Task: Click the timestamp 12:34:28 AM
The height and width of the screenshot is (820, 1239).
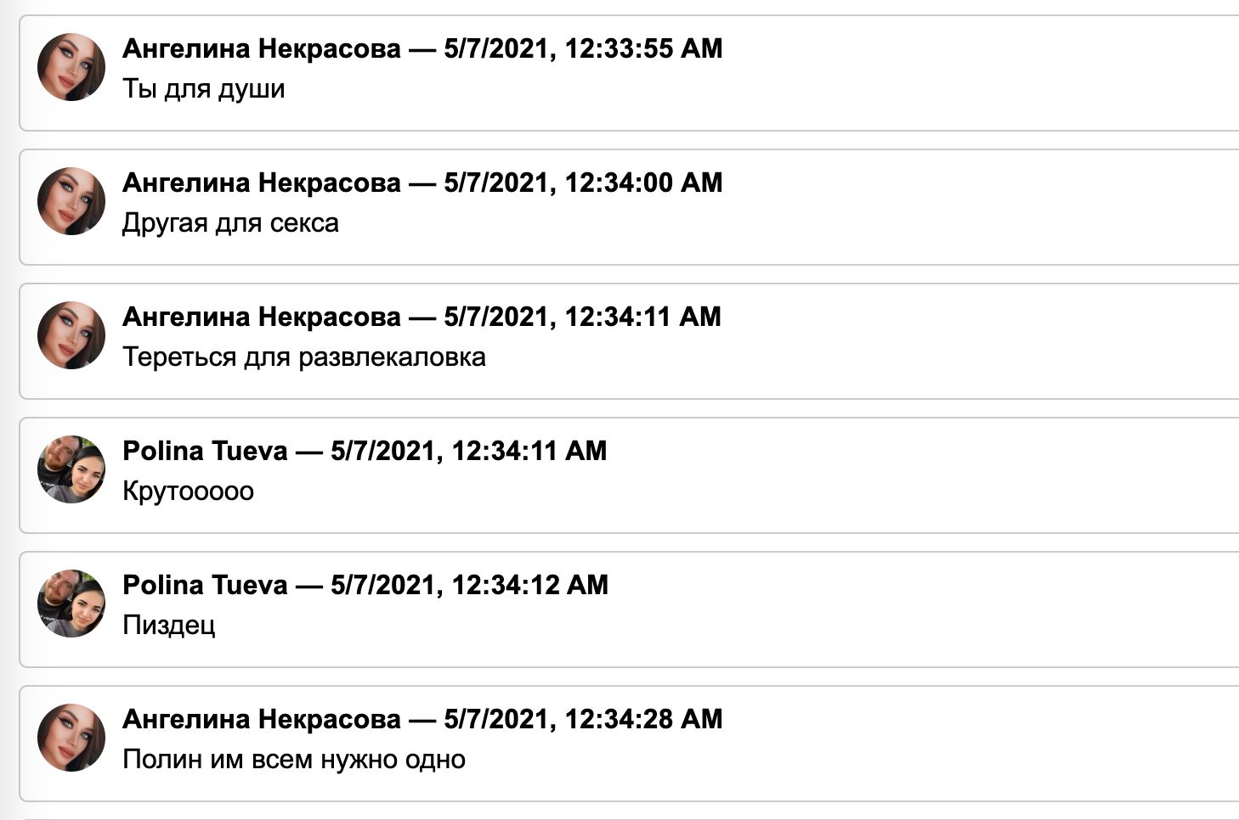Action: click(x=583, y=719)
